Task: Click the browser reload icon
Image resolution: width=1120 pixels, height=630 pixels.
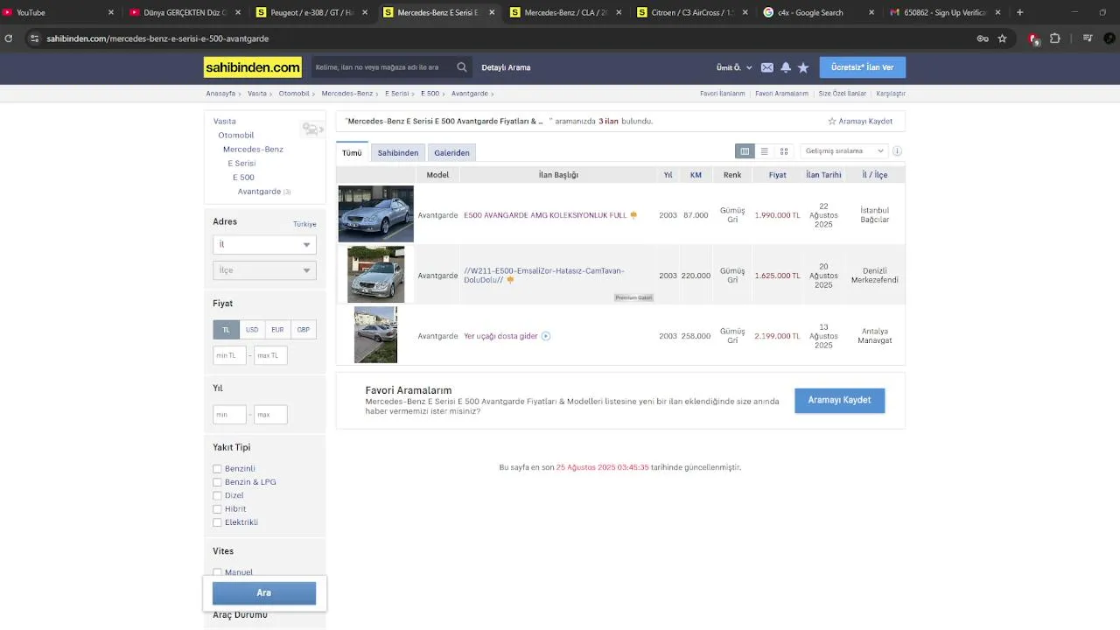Action: pyautogui.click(x=9, y=38)
